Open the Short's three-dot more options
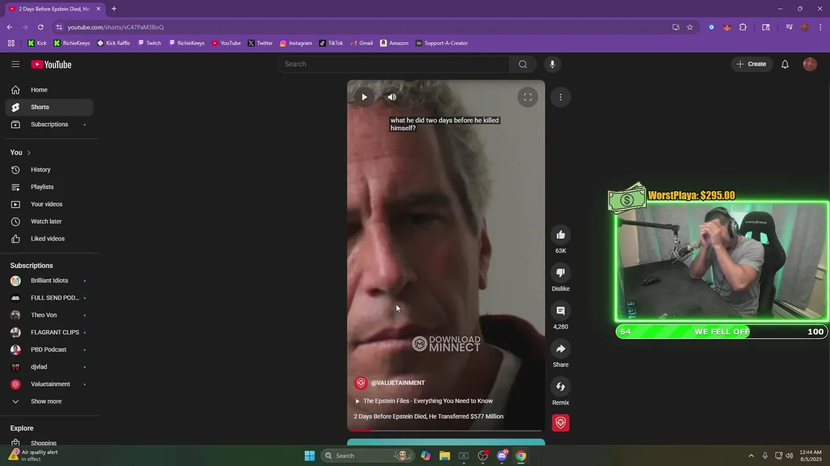The image size is (830, 466). 560,97
